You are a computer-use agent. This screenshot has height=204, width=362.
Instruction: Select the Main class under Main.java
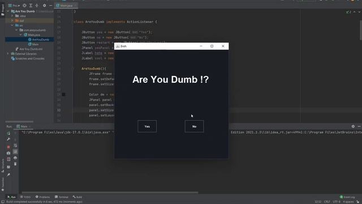[33, 44]
